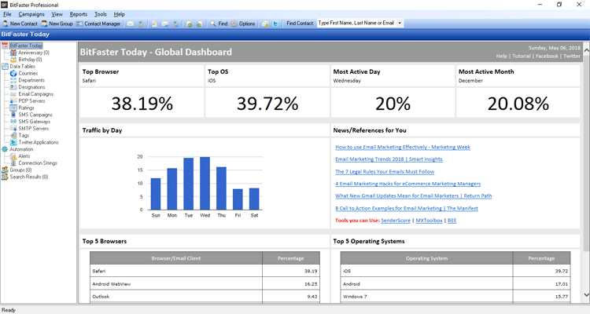The image size is (590, 314).
Task: Open the File menu
Action: [x=8, y=14]
